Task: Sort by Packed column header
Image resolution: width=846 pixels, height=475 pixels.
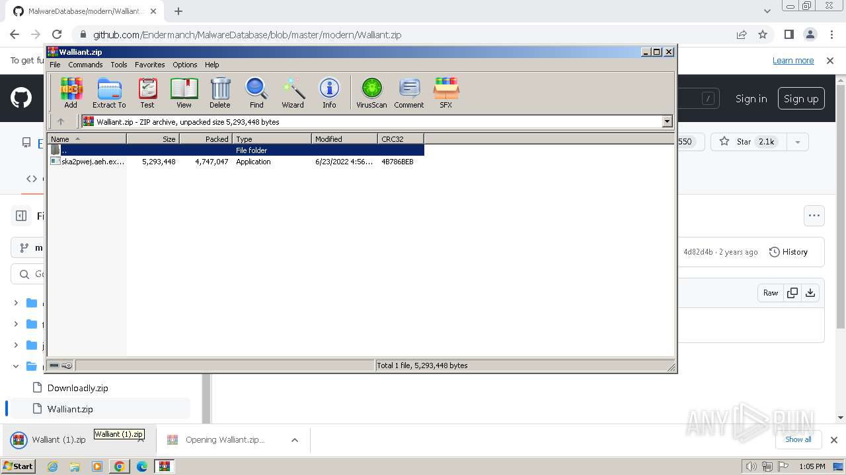Action: point(206,139)
